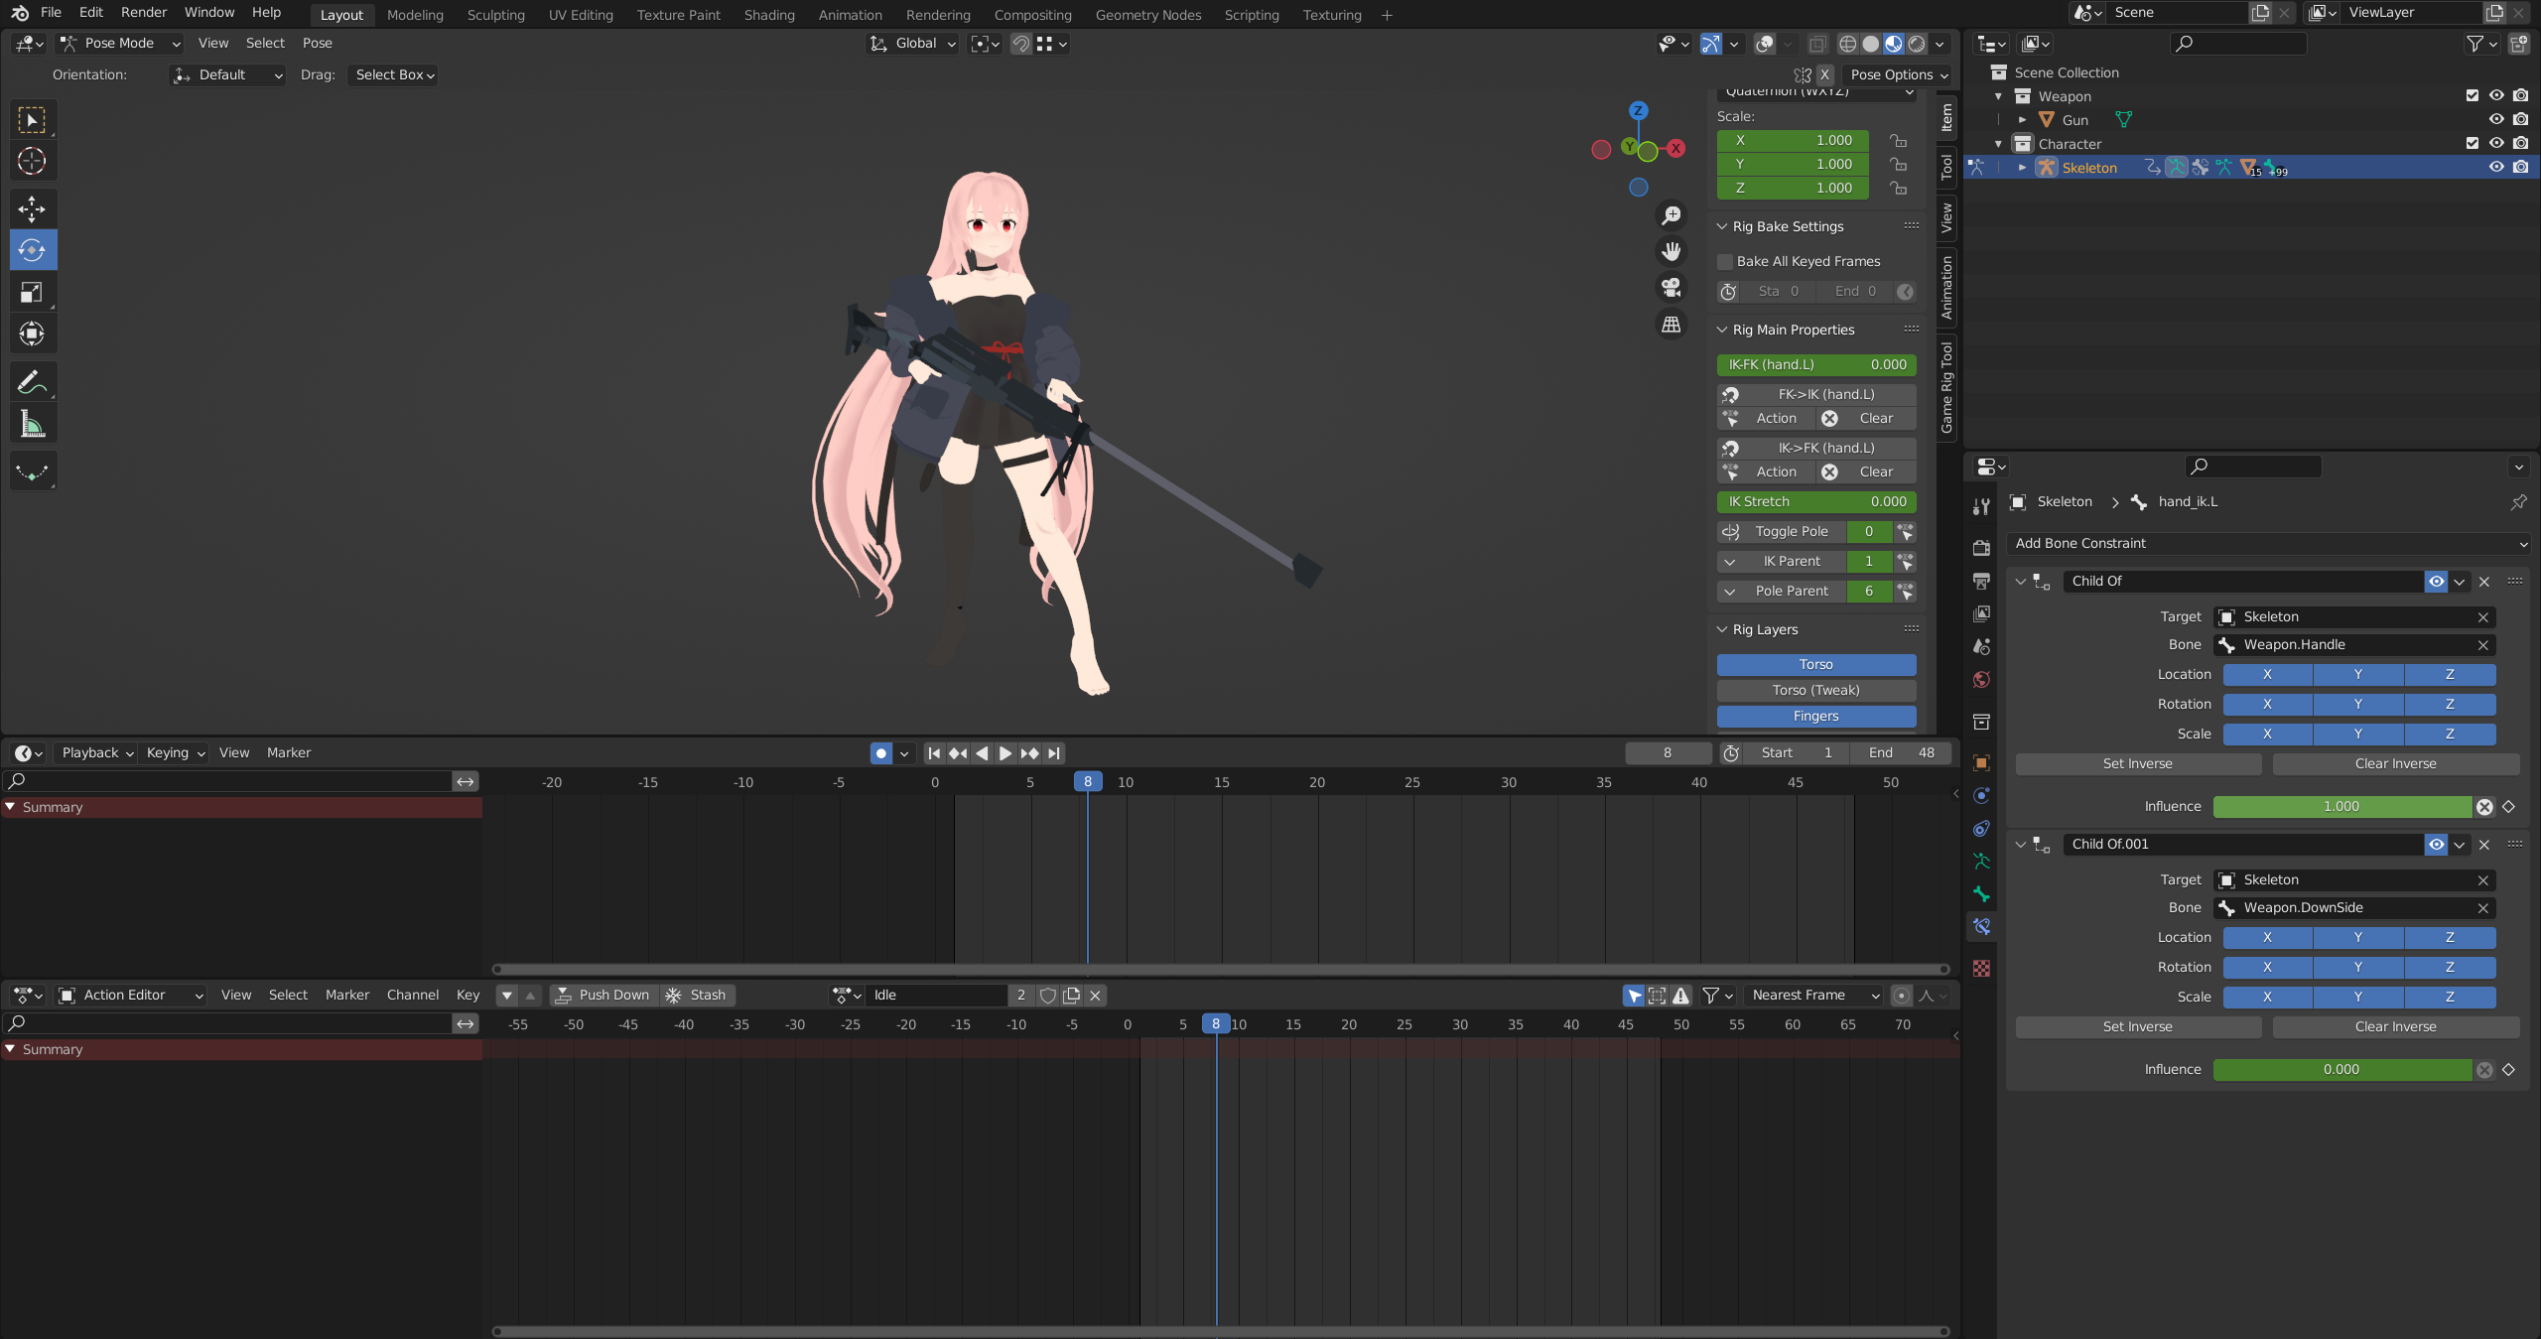Select the Rotate tool
2541x1339 pixels.
point(33,250)
